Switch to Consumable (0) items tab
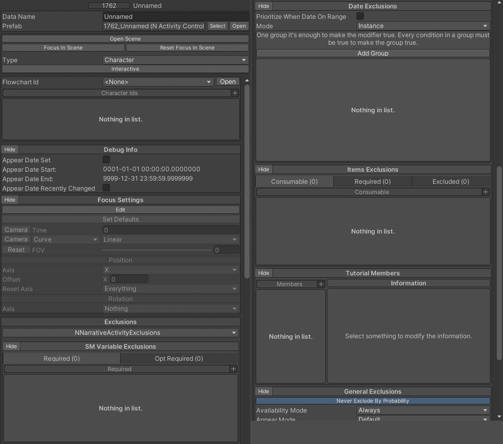 coord(294,181)
